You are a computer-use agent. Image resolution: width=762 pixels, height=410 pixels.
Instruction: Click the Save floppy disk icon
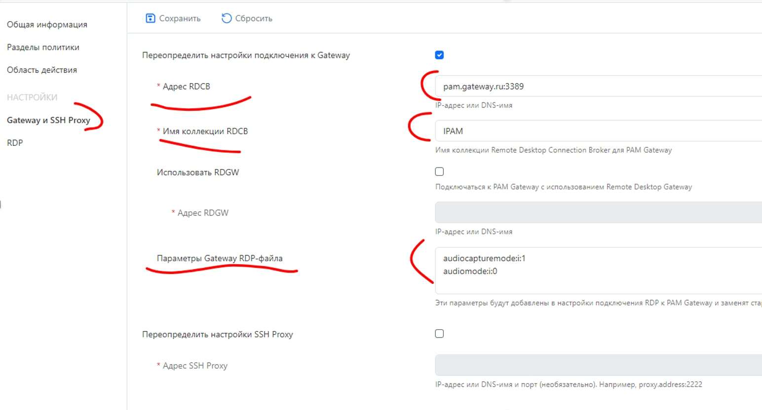tap(151, 18)
